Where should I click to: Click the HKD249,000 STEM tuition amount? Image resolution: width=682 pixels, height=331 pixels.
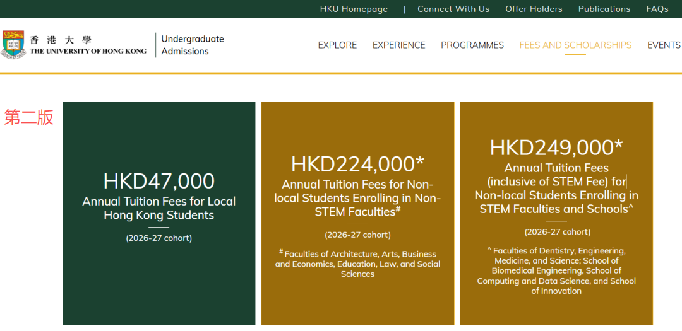pyautogui.click(x=556, y=148)
